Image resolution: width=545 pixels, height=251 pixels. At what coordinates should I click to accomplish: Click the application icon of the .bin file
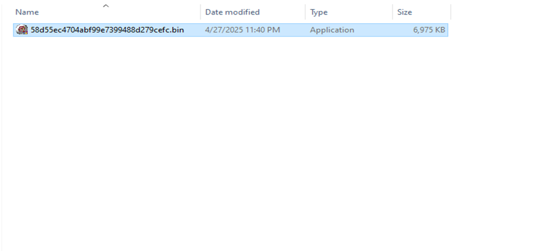(22, 30)
